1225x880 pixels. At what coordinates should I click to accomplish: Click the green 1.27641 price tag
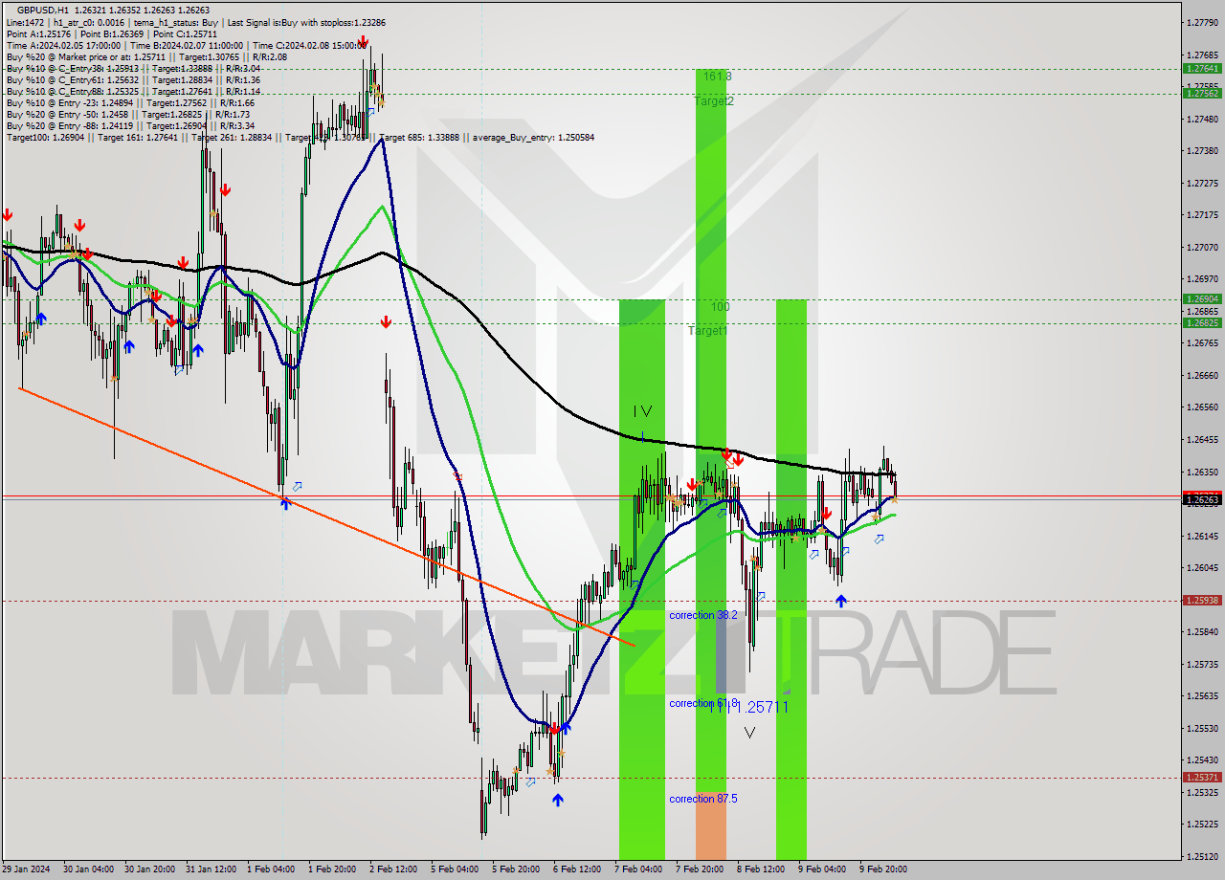pos(1202,69)
